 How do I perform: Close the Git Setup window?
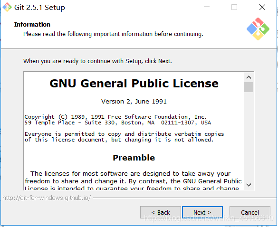[x=262, y=7]
